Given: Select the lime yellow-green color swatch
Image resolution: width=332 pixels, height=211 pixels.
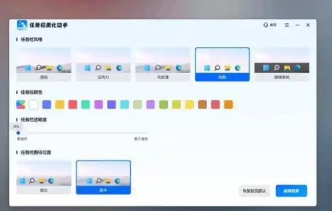Looking at the screenshot, I should tap(177, 104).
